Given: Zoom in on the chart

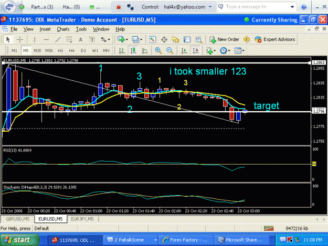Looking at the screenshot, I should tap(158, 50).
